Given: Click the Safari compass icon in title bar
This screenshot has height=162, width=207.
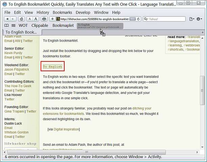Looking at the screenshot, I should coord(5,4).
